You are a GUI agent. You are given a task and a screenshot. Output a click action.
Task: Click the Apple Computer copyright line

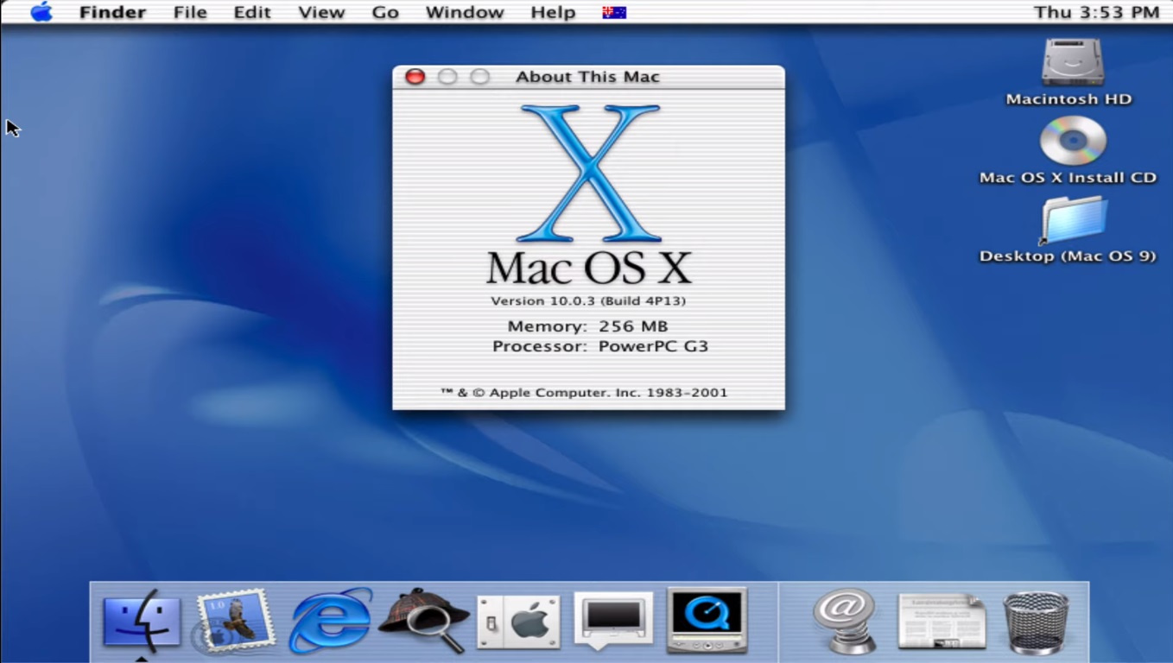tap(584, 393)
